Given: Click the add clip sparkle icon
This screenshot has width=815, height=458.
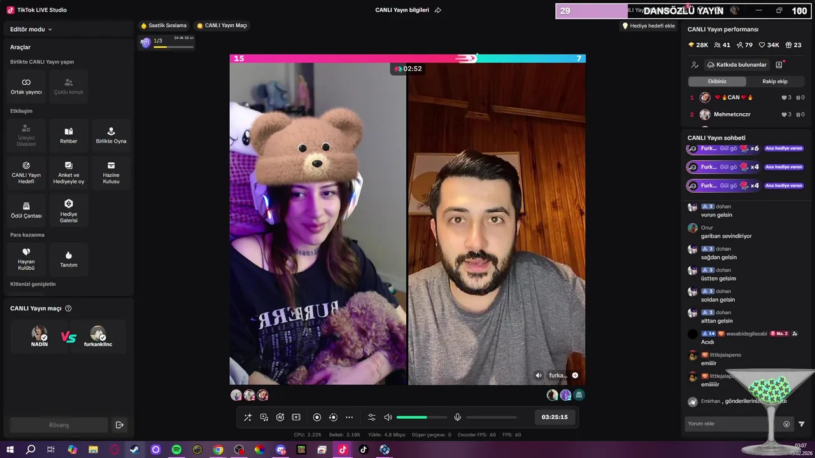Looking at the screenshot, I should [296, 417].
